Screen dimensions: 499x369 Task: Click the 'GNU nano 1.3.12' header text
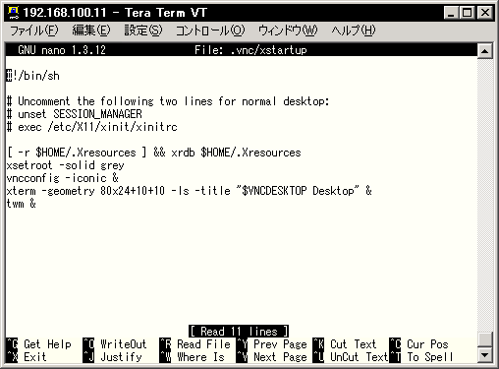[x=62, y=50]
